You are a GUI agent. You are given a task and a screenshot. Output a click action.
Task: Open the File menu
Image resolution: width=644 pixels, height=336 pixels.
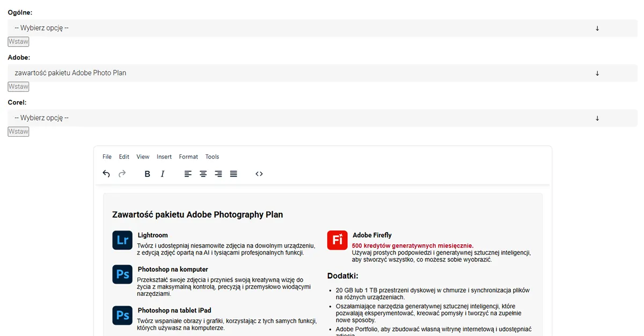[107, 156]
